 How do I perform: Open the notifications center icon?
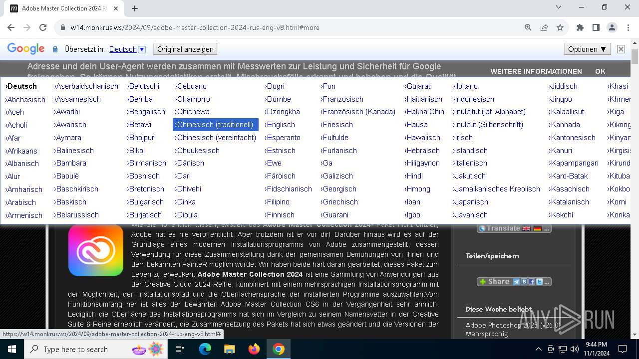click(x=623, y=349)
